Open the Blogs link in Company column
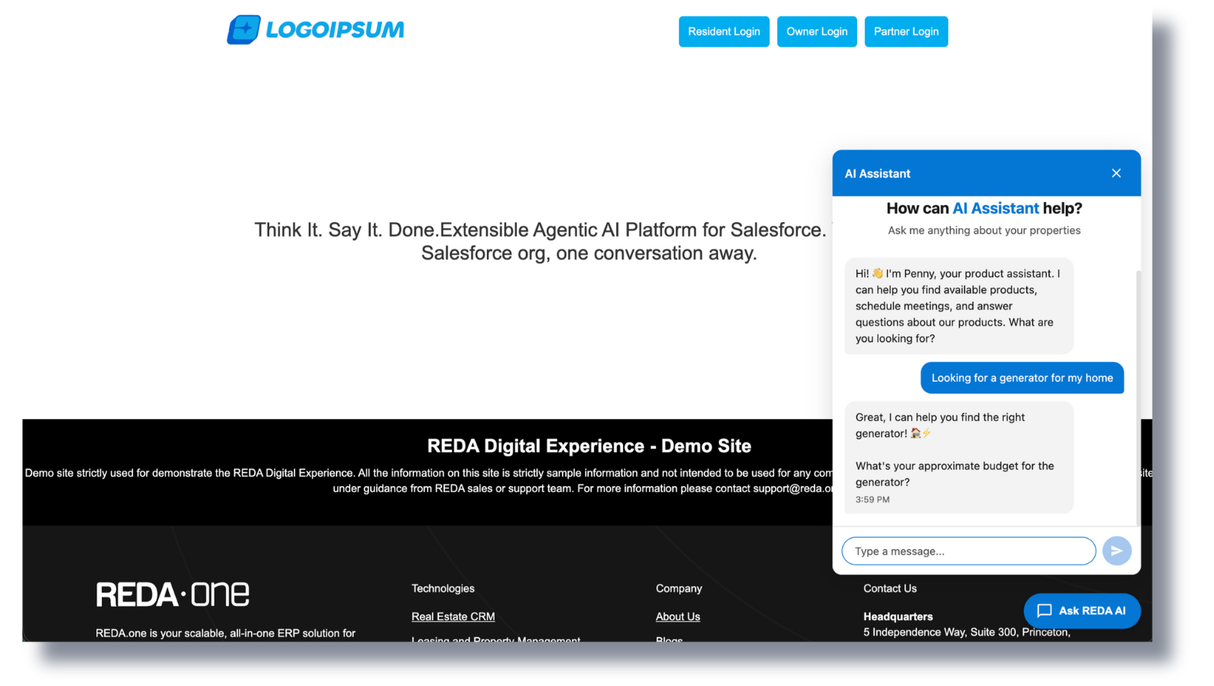This screenshot has width=1214, height=686. tap(669, 638)
